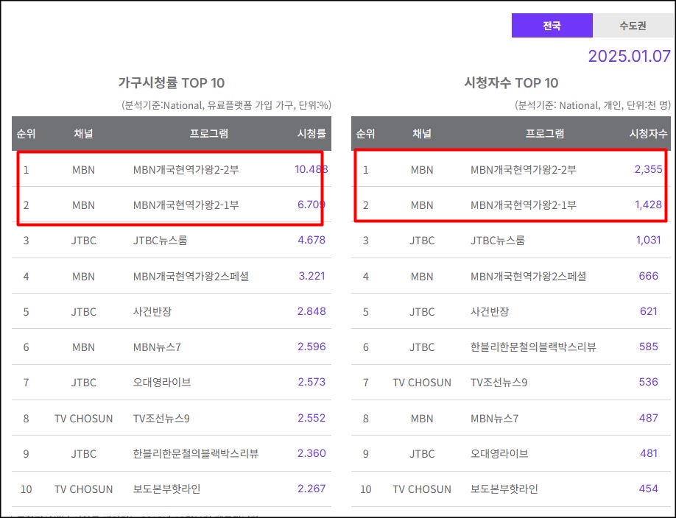Select rating value 4.678
The height and width of the screenshot is (518, 676).
tap(311, 240)
